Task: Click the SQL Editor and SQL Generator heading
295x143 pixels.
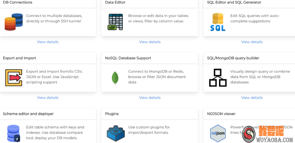Action: pyautogui.click(x=234, y=2)
